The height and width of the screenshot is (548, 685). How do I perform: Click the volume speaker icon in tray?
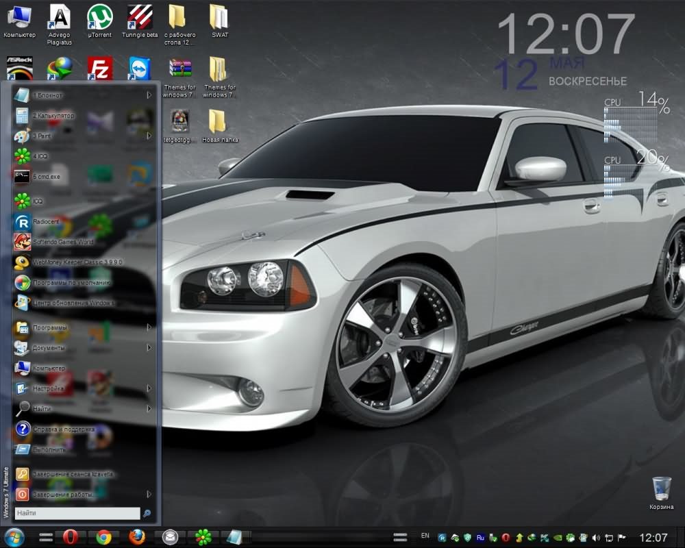click(596, 538)
